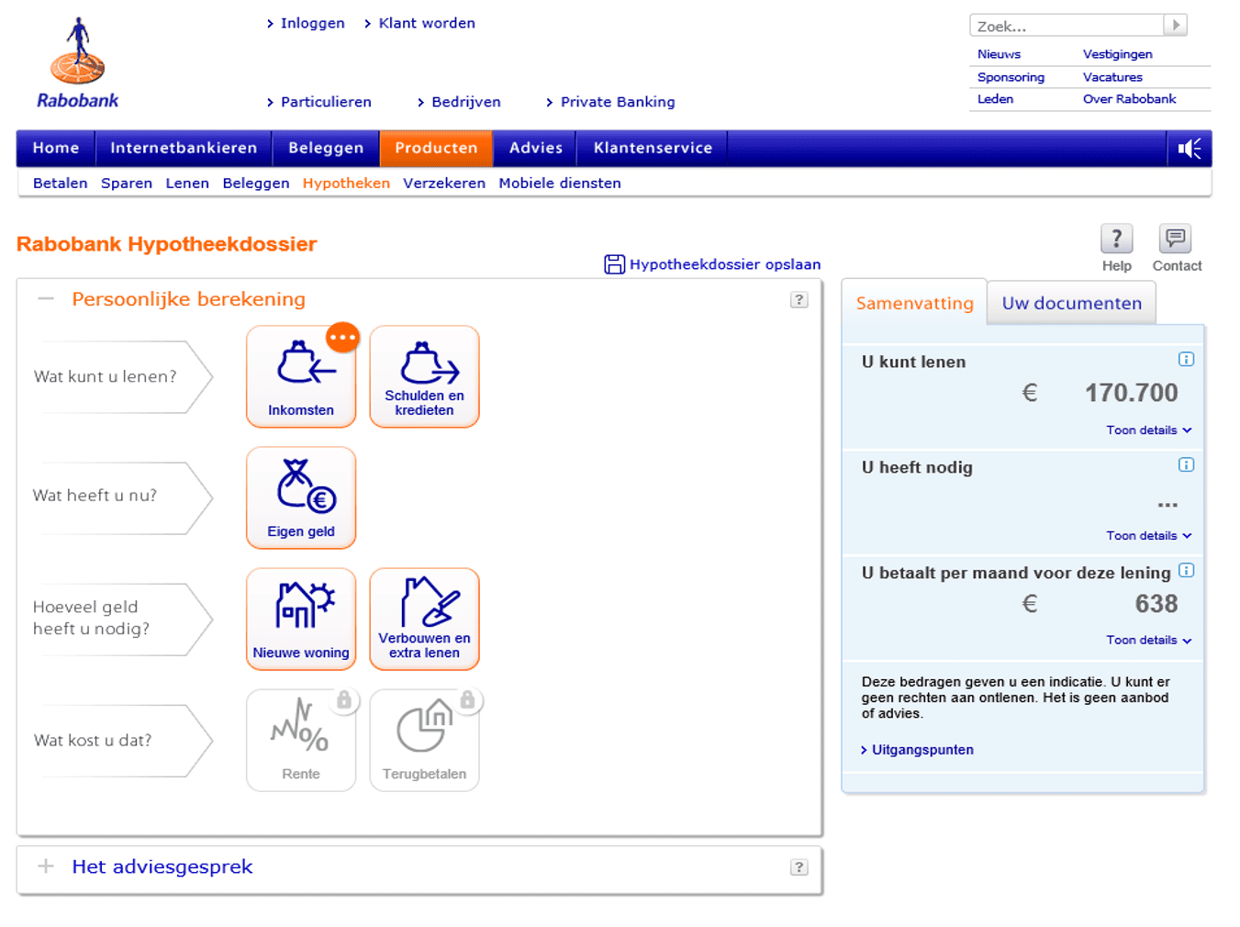Open the Uitgangspunten link
The image size is (1240, 927).
coord(922,750)
